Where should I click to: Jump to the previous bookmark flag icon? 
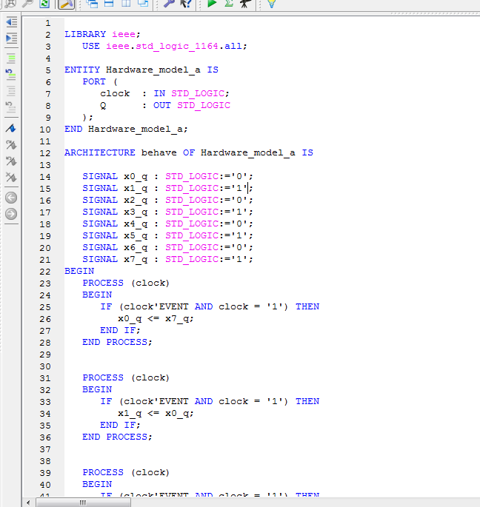pyautogui.click(x=11, y=161)
